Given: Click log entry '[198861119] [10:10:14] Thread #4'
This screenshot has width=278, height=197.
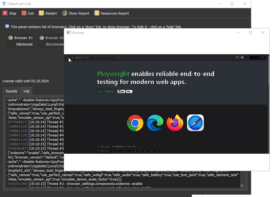Looking at the screenshot, I should pyautogui.click(x=36, y=135).
